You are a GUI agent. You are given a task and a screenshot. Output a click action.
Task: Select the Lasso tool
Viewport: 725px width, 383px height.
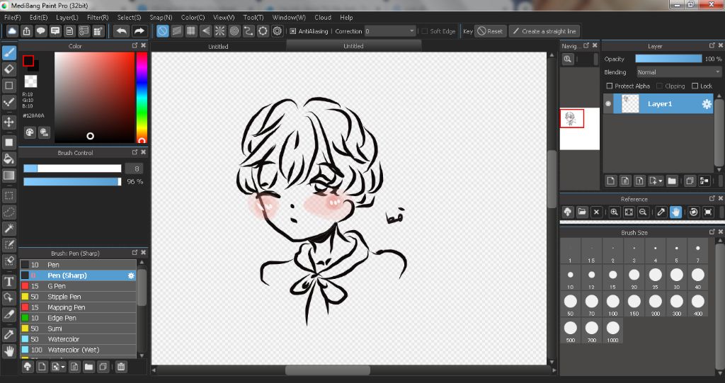tap(8, 212)
